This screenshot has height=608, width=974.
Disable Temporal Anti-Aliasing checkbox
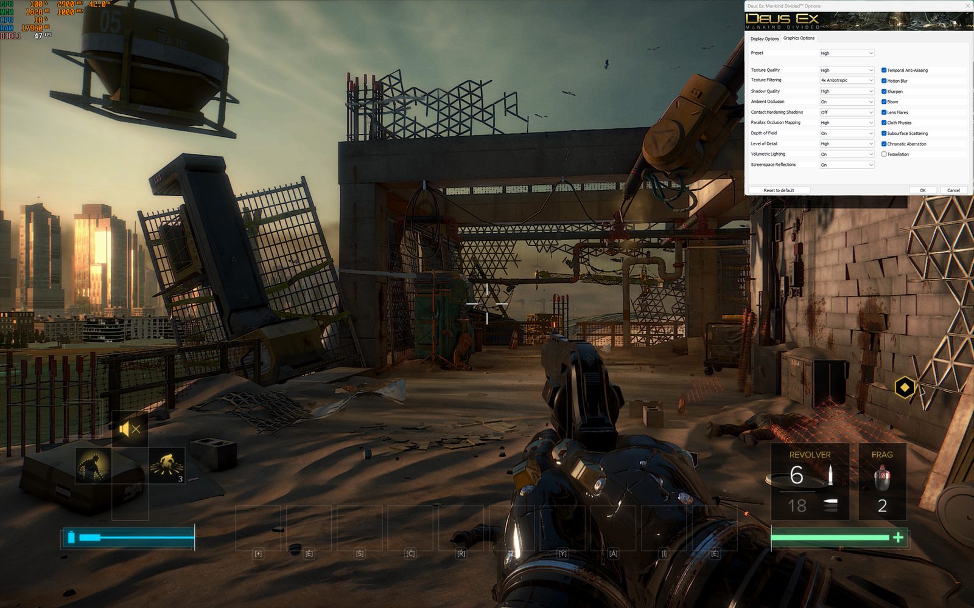884,71
